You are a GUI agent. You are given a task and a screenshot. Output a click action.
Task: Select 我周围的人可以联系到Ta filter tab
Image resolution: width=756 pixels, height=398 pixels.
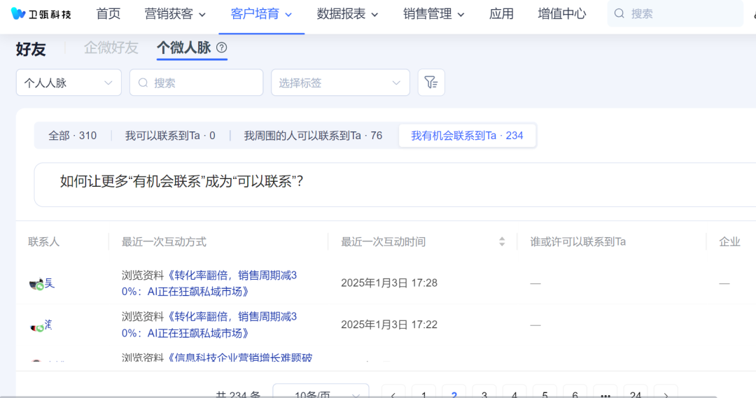pos(313,136)
